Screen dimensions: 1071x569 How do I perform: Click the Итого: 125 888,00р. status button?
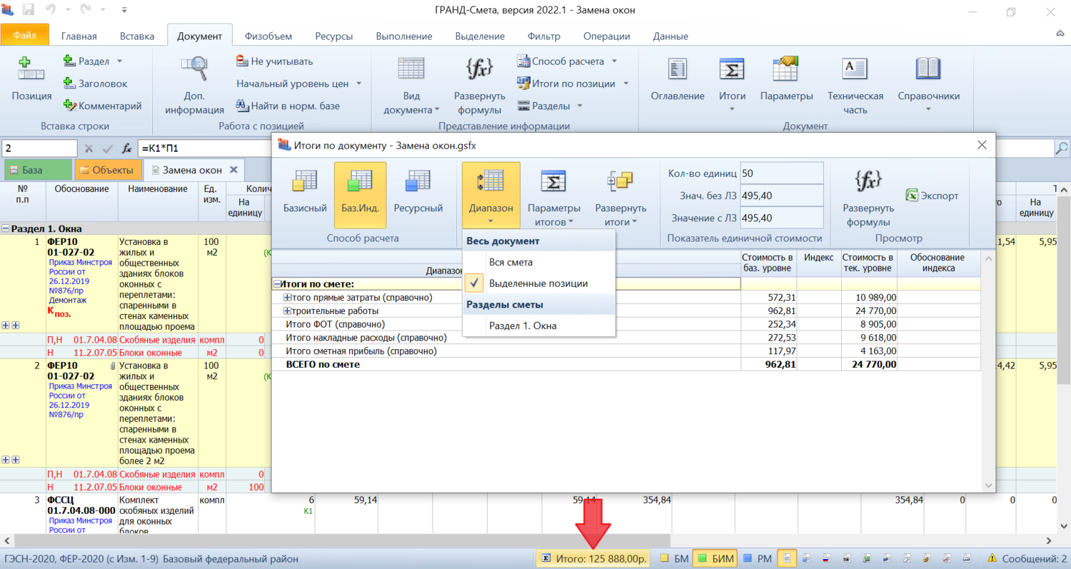pos(593,558)
